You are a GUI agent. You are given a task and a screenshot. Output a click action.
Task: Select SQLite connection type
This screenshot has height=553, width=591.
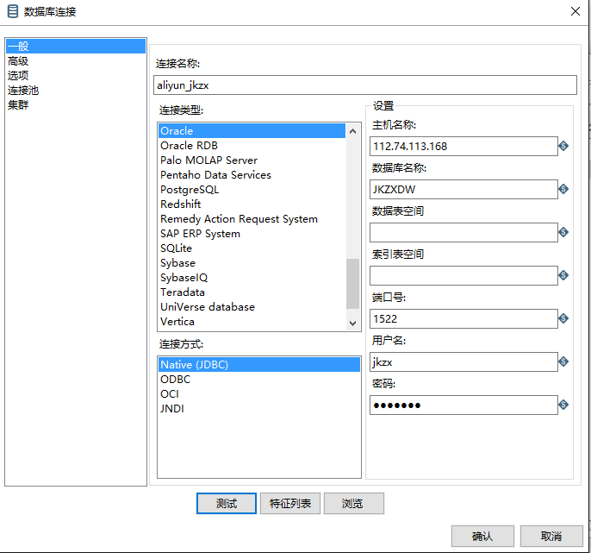pos(252,248)
